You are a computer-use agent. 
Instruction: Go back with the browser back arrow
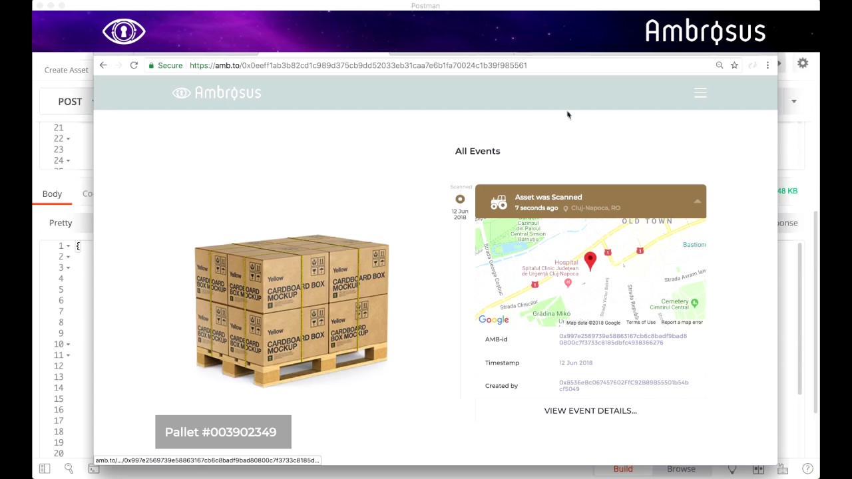click(103, 65)
